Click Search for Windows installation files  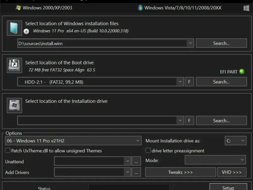click(221, 43)
